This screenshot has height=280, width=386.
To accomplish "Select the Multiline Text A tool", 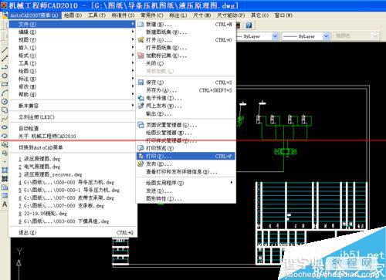I will tap(5, 204).
